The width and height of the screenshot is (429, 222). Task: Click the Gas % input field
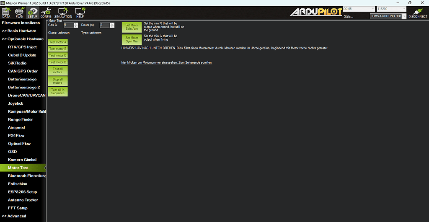pyautogui.click(x=68, y=25)
